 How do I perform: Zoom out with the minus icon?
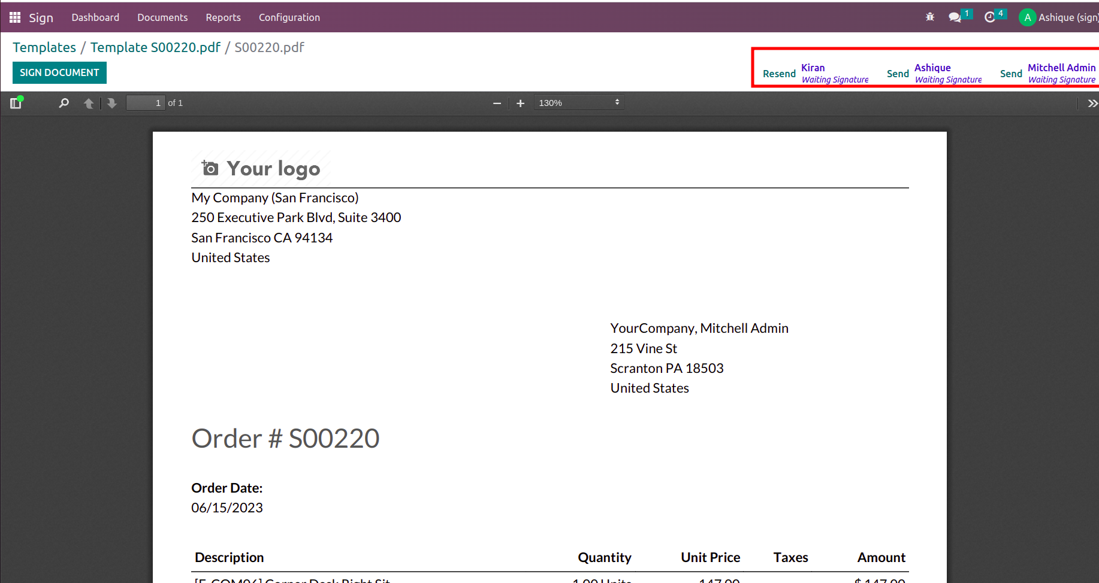coord(497,103)
